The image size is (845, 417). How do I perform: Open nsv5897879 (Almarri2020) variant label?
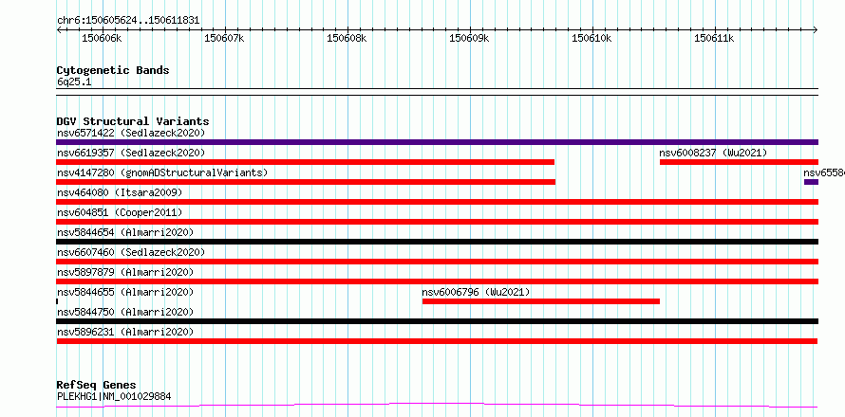(x=125, y=272)
